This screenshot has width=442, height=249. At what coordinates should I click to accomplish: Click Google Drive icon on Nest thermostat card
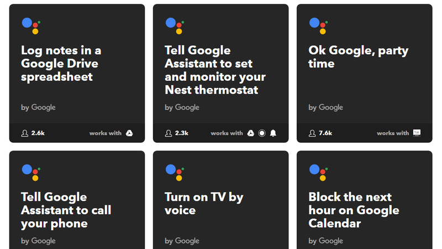click(x=251, y=133)
